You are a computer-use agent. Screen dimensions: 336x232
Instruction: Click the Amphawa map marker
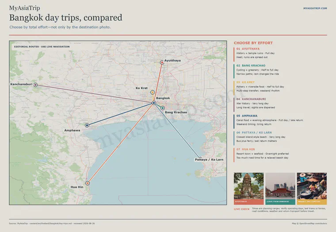(x=87, y=125)
